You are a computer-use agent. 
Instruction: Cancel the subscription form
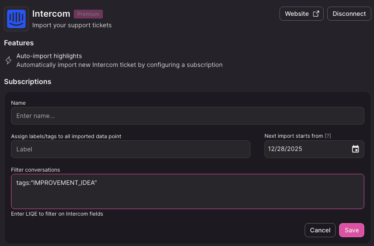click(320, 230)
